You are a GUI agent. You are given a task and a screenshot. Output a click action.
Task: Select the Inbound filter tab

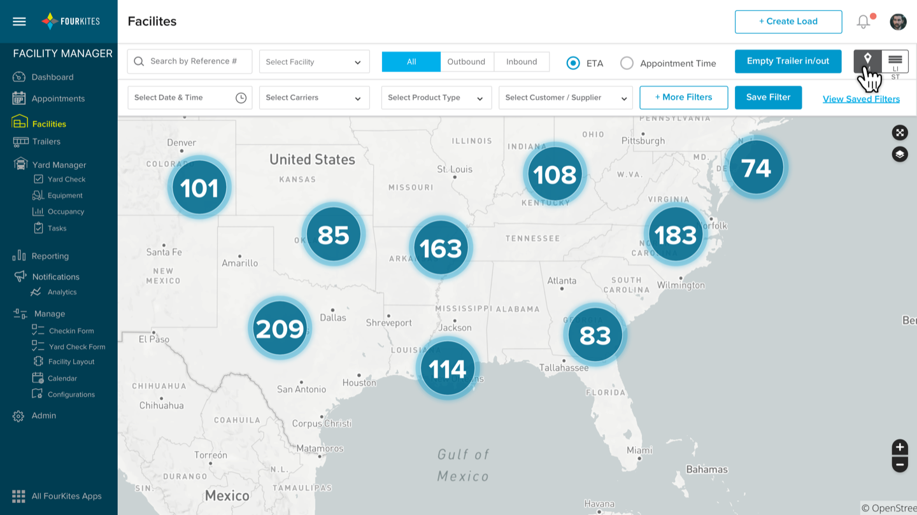tap(522, 62)
